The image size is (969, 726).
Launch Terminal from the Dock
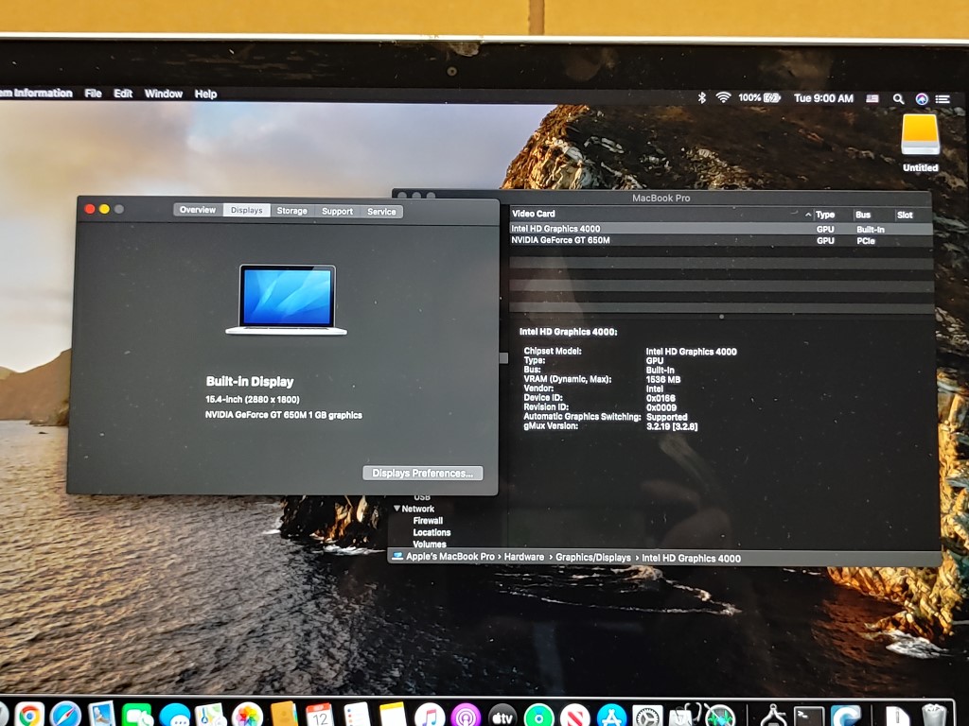point(809,717)
